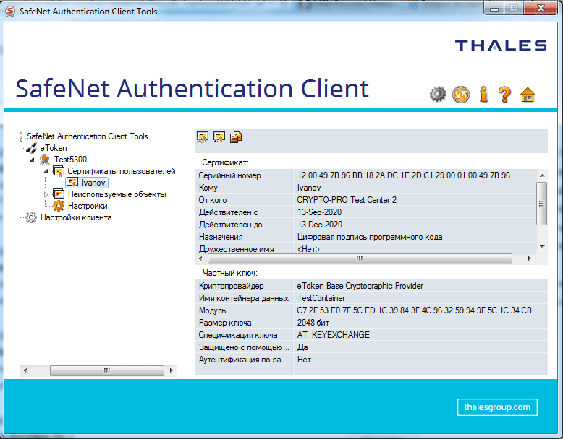Click the orange gear Настройки icon
Image resolution: width=563 pixels, height=439 pixels.
coord(59,206)
